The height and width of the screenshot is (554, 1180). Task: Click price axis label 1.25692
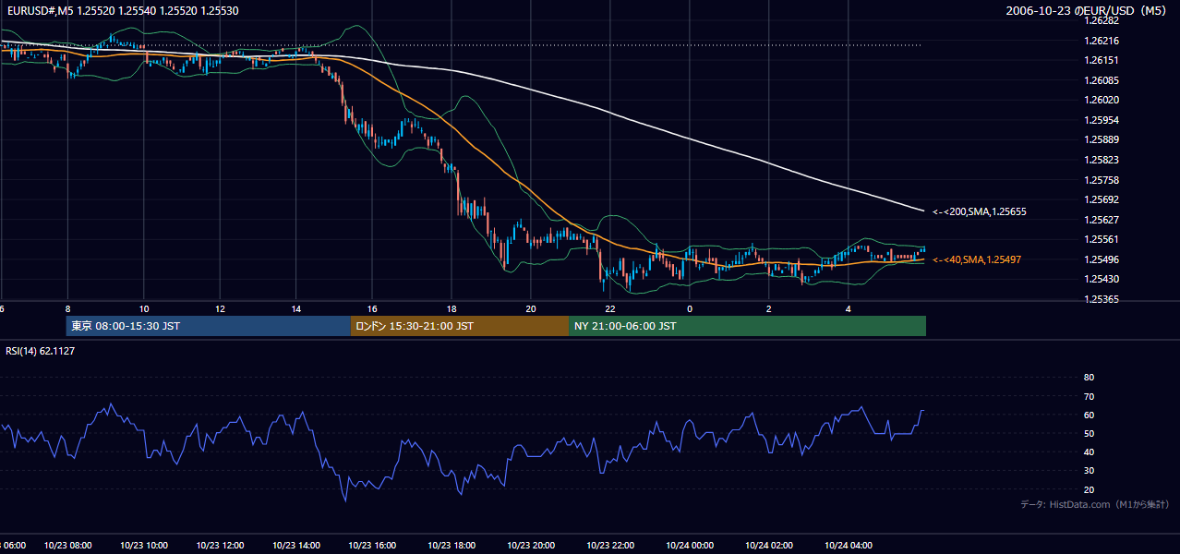(1101, 199)
